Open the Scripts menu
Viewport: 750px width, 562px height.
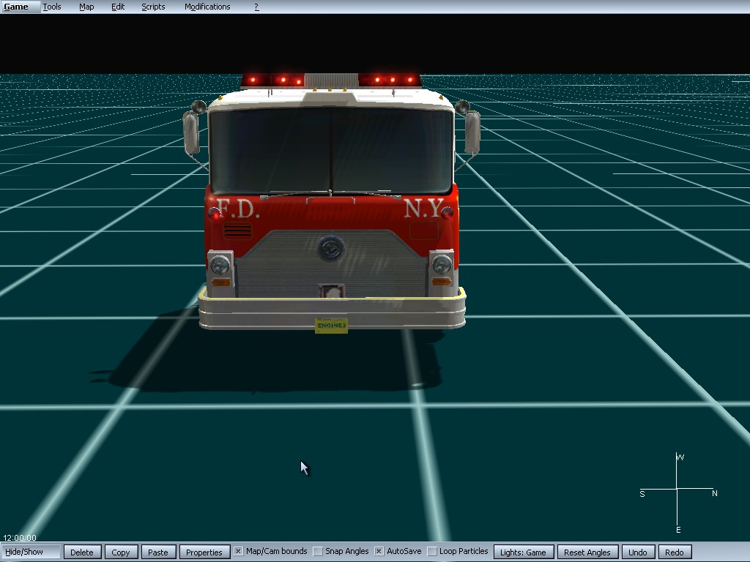153,7
